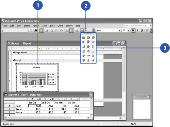Open the File menu
170x127 pixels.
[x=6, y=26]
